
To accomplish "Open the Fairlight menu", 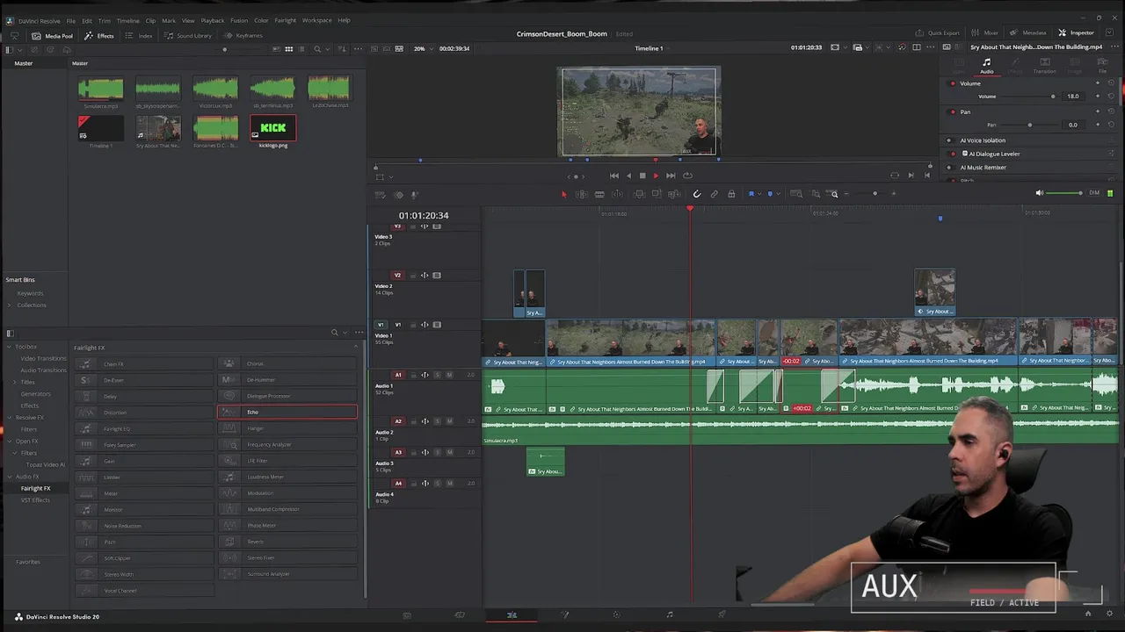I will 285,20.
